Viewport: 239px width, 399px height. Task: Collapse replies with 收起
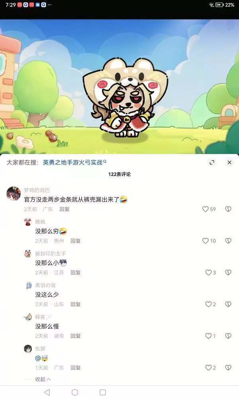(43, 379)
